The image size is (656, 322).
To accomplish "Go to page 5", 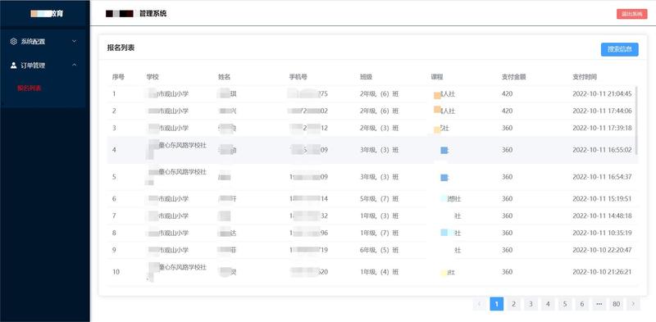I will click(x=565, y=304).
